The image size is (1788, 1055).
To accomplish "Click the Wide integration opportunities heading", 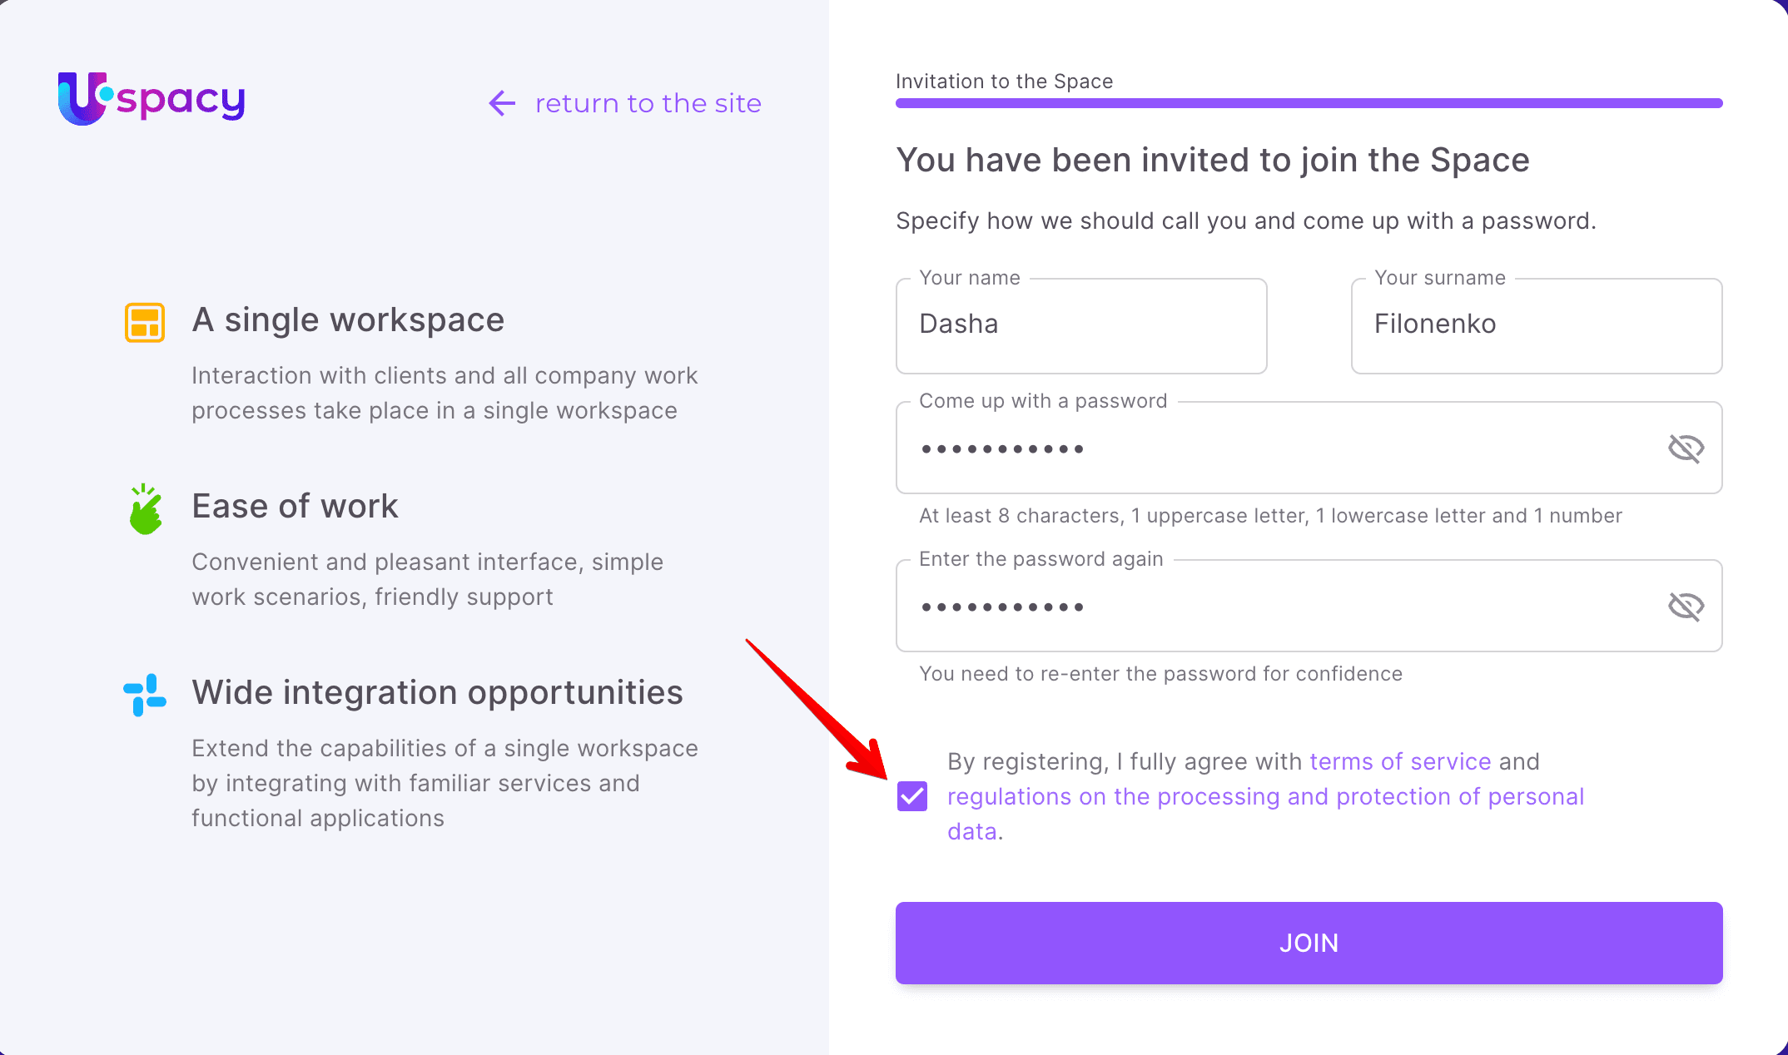I will 437,693.
